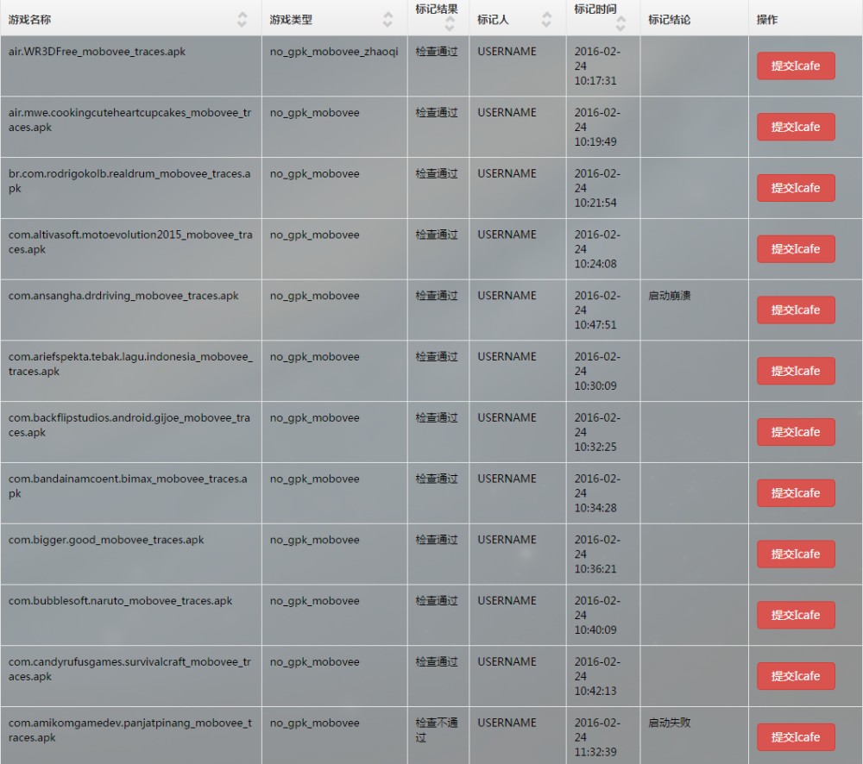Click the 标记时间 column header

[x=595, y=9]
